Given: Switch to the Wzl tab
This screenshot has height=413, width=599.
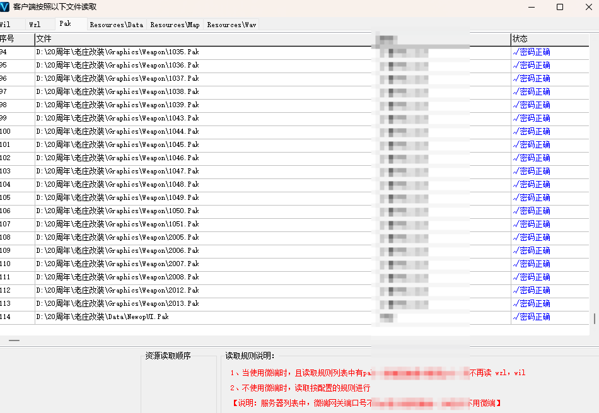Looking at the screenshot, I should pos(40,25).
